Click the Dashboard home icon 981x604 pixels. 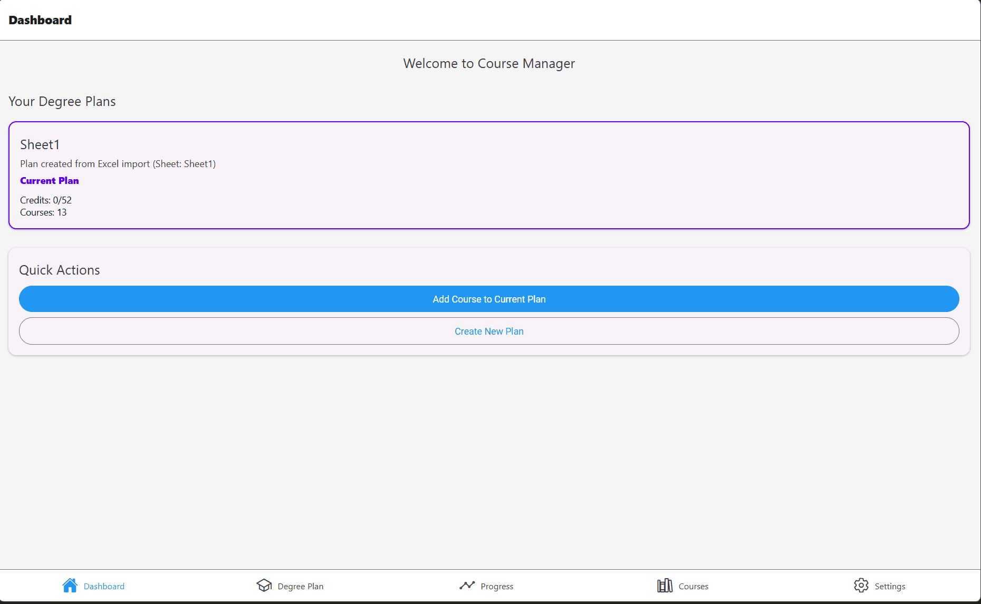[70, 586]
